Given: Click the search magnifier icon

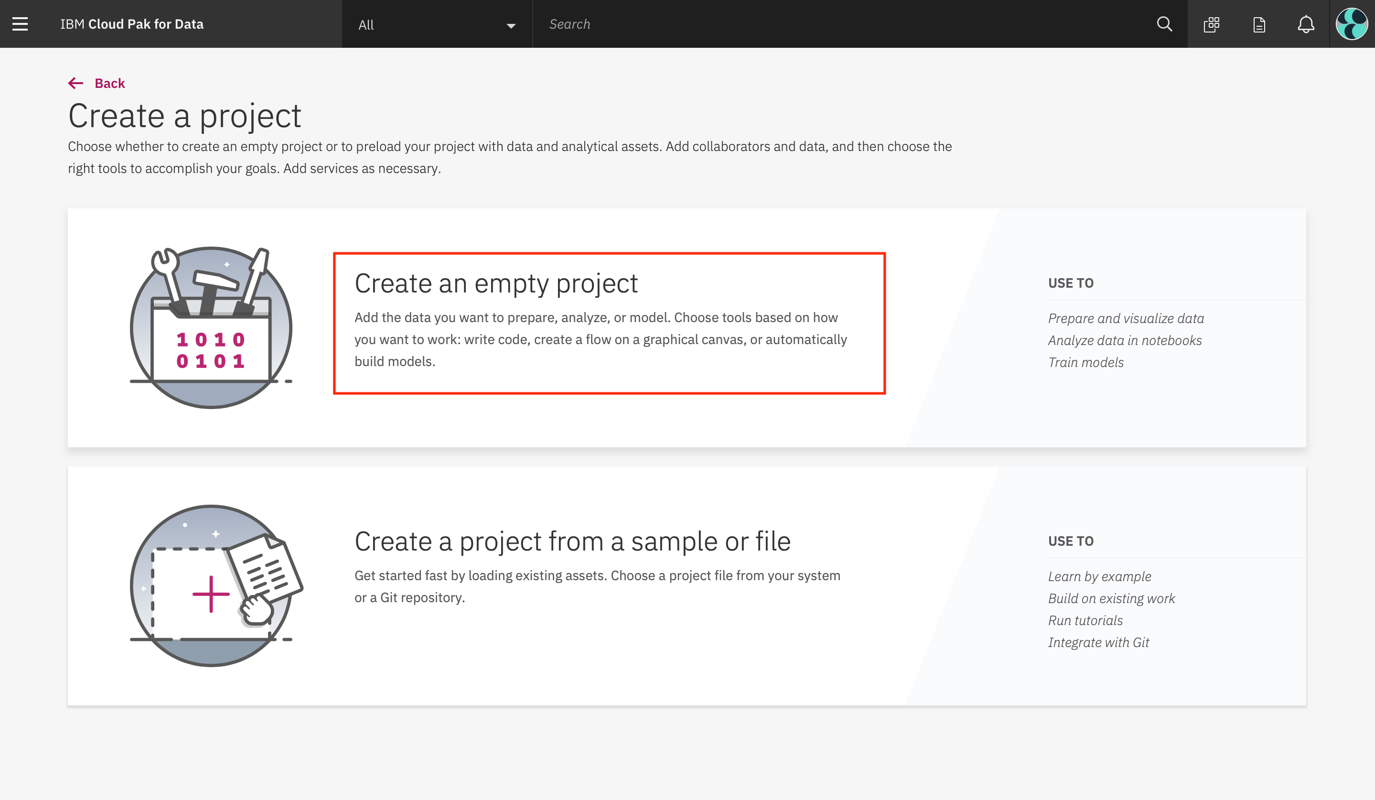Looking at the screenshot, I should (1164, 24).
